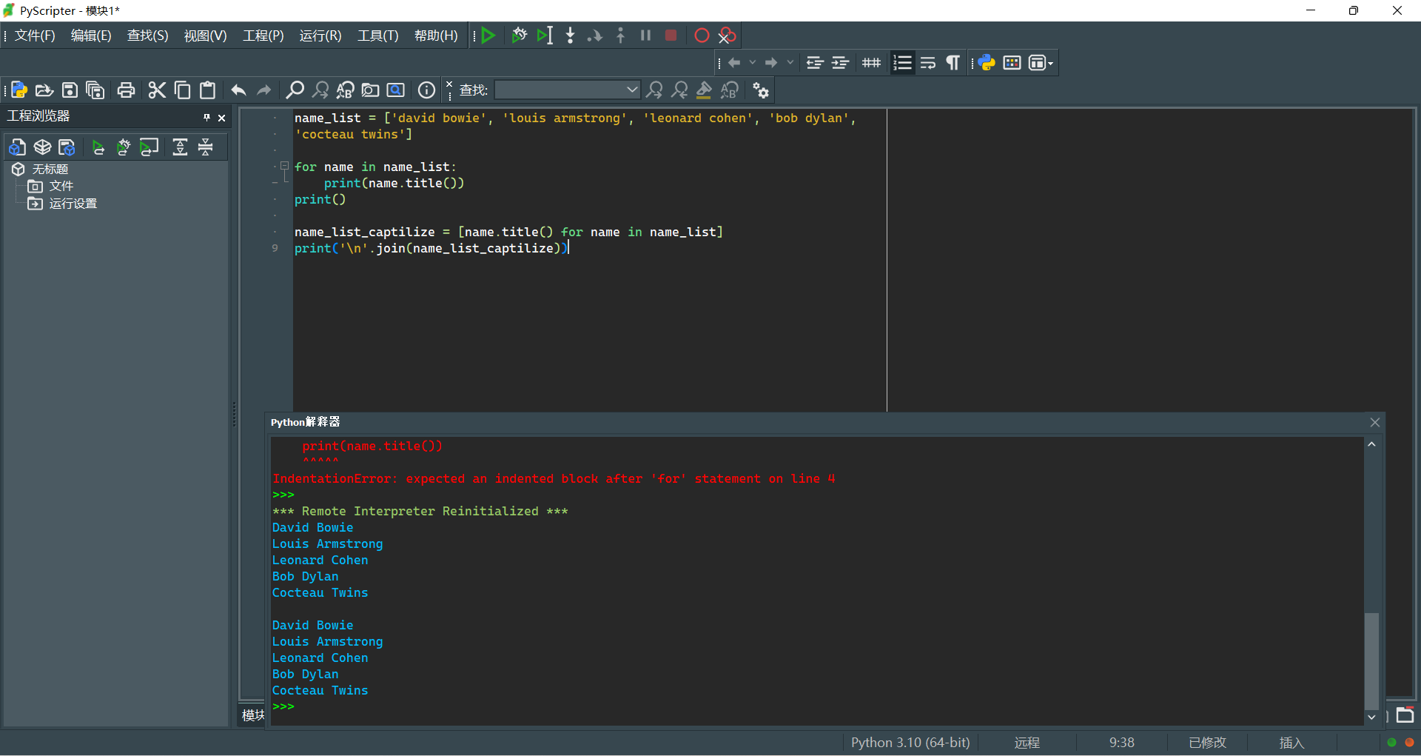Toggle special characters (pilcrow) visibility
Image resolution: width=1421 pixels, height=756 pixels.
(x=953, y=63)
